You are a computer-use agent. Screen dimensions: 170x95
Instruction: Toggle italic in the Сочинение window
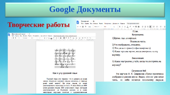122,27
